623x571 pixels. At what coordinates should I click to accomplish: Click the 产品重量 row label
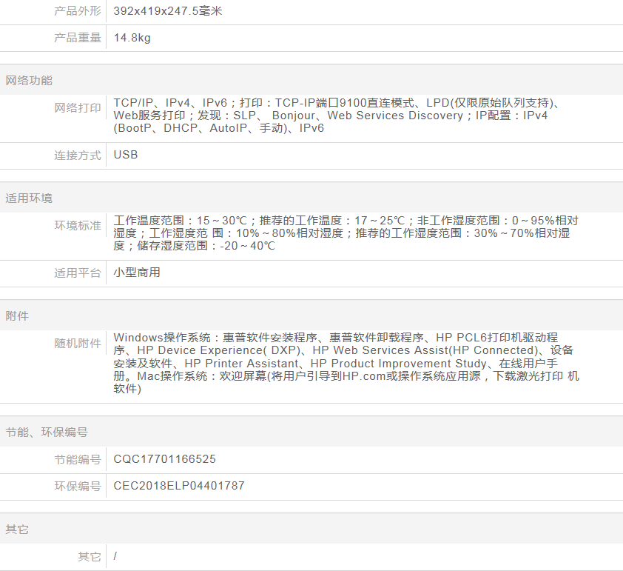pos(77,38)
